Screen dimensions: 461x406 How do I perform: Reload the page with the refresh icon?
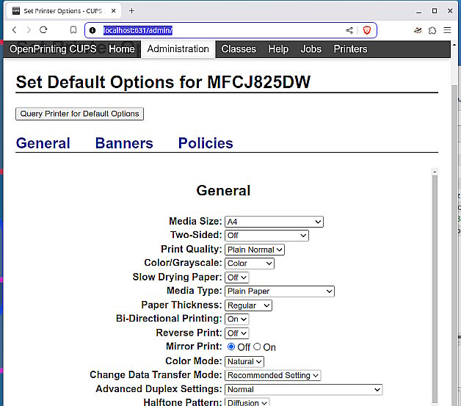click(43, 30)
